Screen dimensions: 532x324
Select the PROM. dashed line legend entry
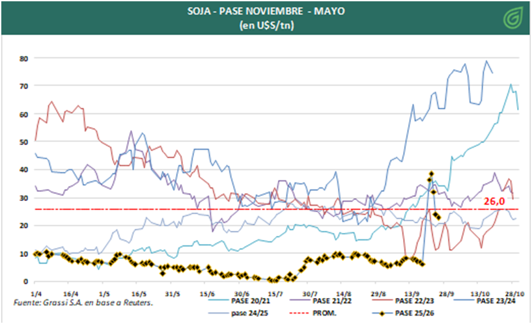[x=330, y=313]
